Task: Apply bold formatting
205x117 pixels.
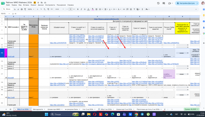Action: click(78, 9)
